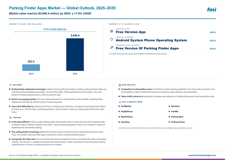Click the arrow icon next to Drivers
The width and height of the screenshot is (225, 160).
coord(10,85)
